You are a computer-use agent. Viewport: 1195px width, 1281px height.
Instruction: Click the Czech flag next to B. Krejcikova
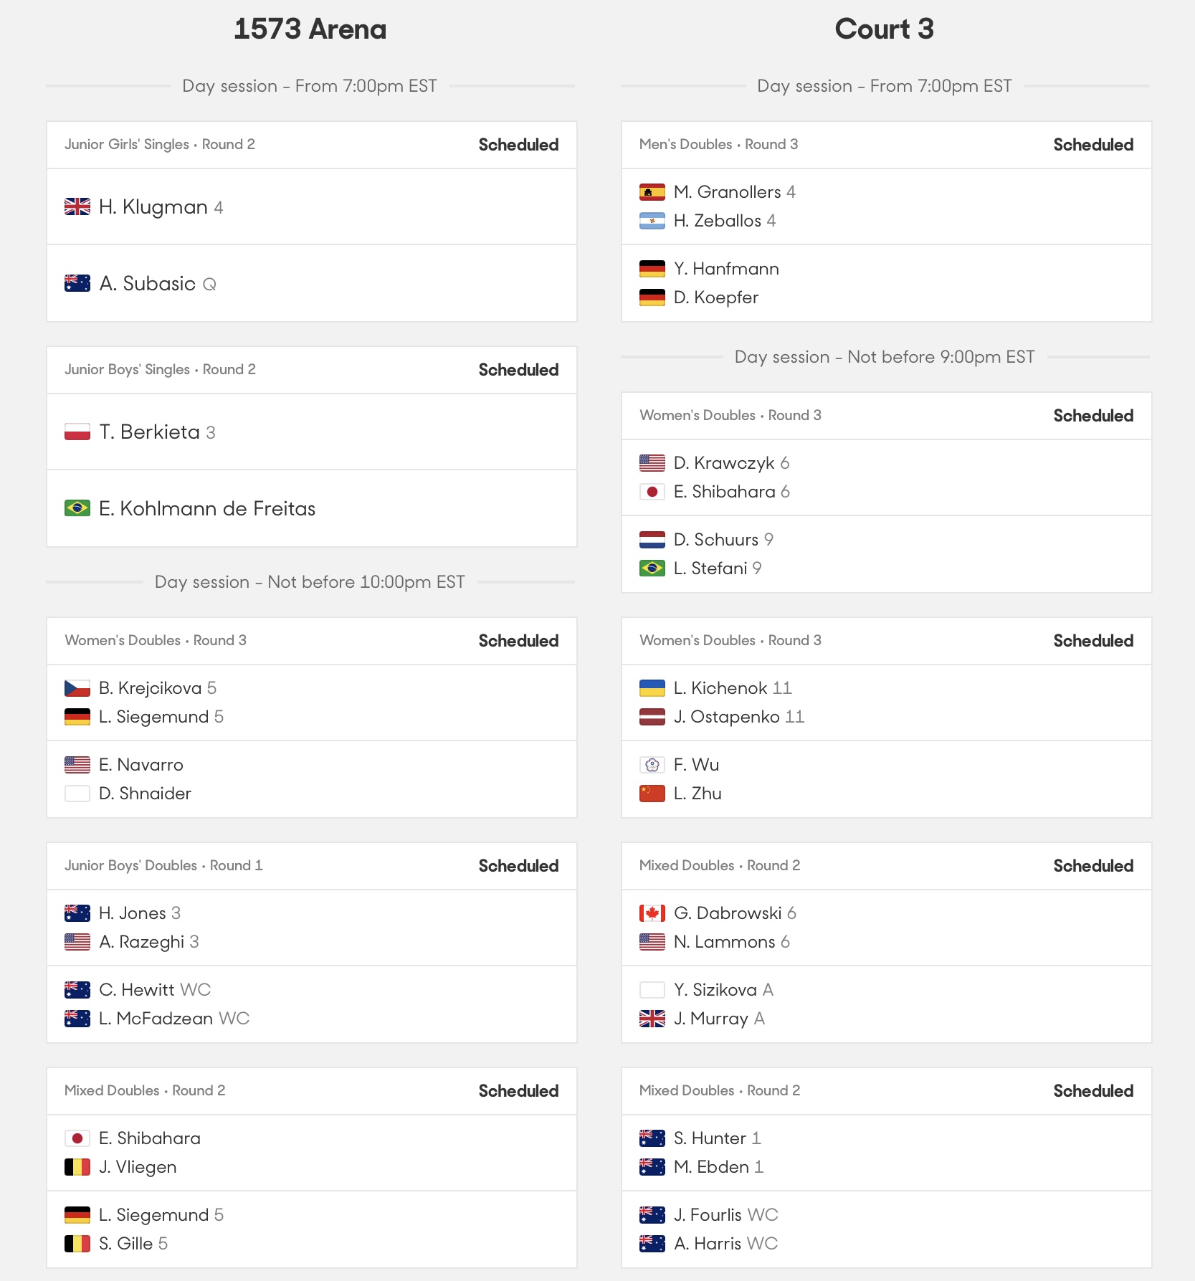coord(77,688)
